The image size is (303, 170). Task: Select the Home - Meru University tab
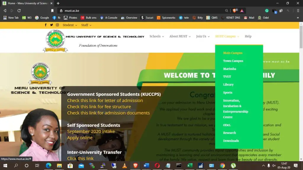(x=28, y=3)
